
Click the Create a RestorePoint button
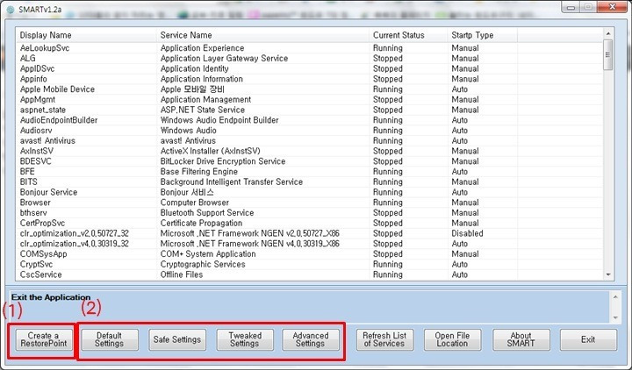[44, 339]
